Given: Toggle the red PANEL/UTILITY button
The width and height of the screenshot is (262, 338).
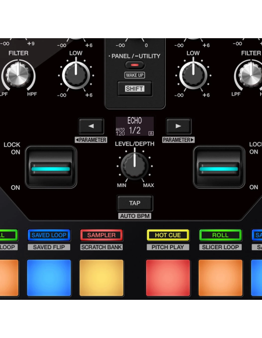Looking at the screenshot, I should pos(134,65).
